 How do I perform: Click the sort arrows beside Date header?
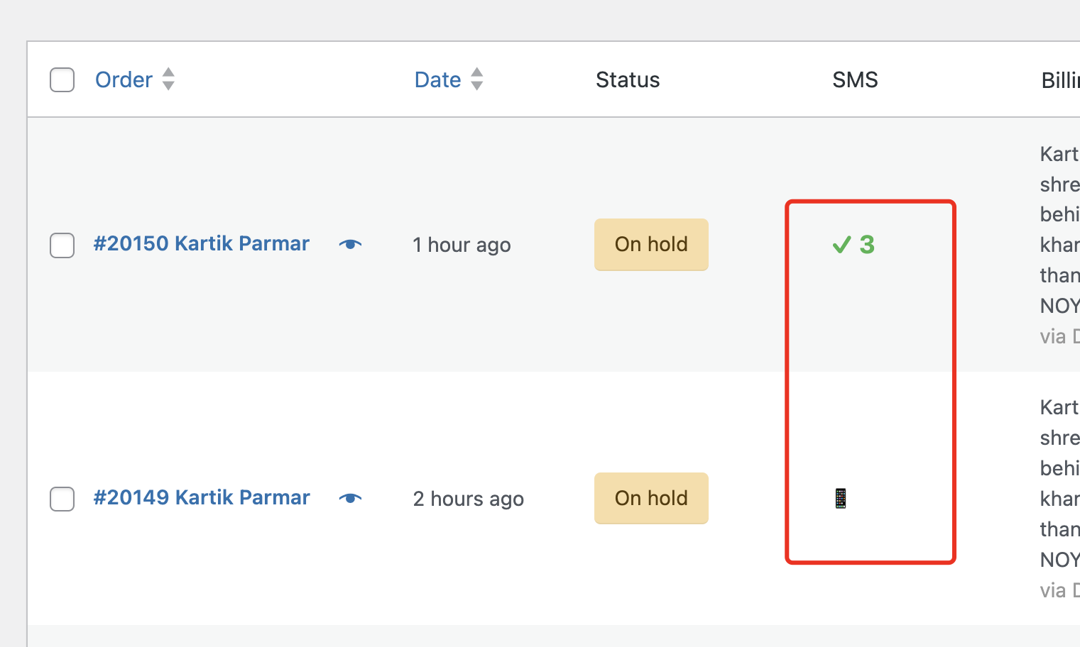477,79
